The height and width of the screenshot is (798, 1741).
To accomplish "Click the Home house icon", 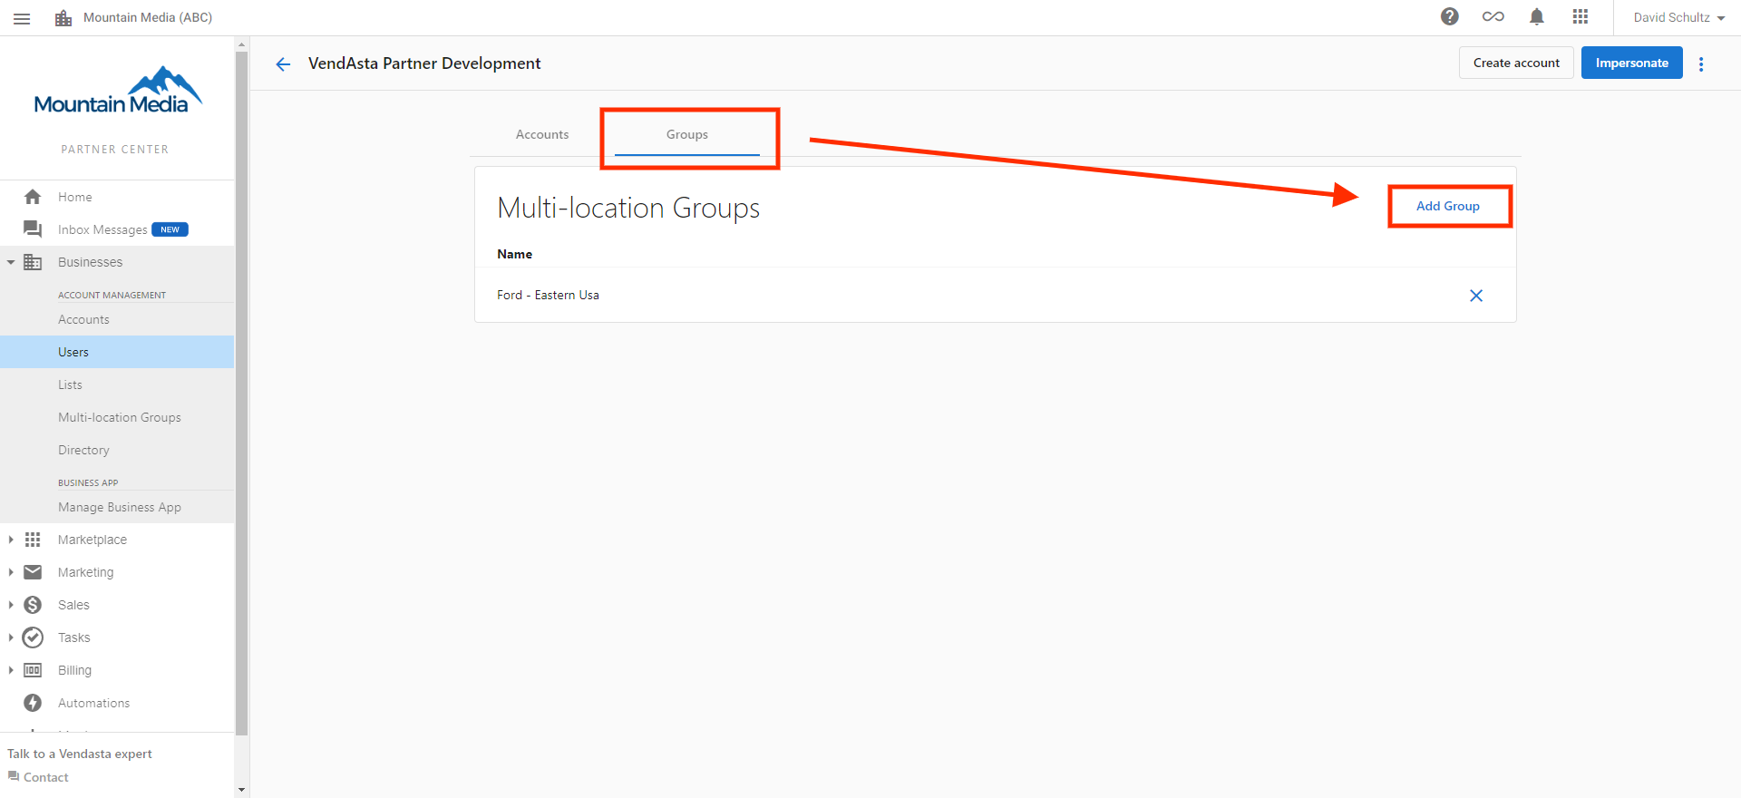I will tap(33, 197).
